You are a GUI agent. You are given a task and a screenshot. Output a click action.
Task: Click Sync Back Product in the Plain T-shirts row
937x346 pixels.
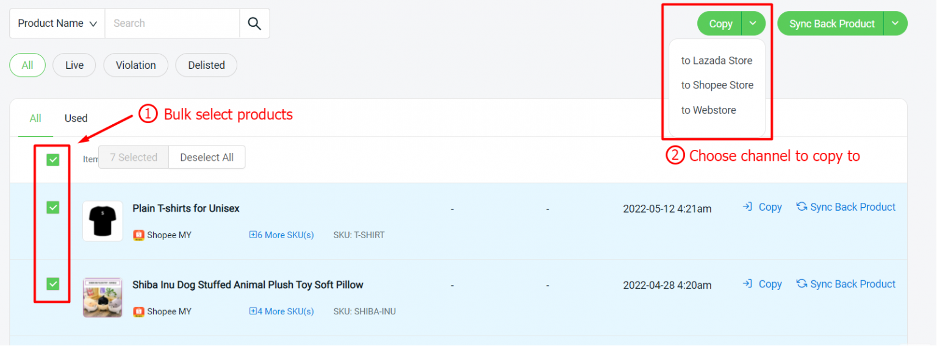coord(846,207)
